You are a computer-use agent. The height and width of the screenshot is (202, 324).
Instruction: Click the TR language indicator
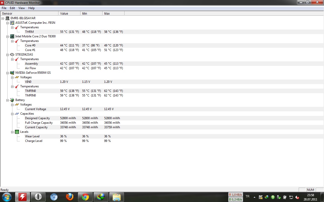click(x=247, y=196)
